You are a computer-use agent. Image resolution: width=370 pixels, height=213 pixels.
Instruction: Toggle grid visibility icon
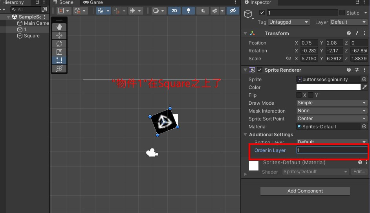click(101, 11)
